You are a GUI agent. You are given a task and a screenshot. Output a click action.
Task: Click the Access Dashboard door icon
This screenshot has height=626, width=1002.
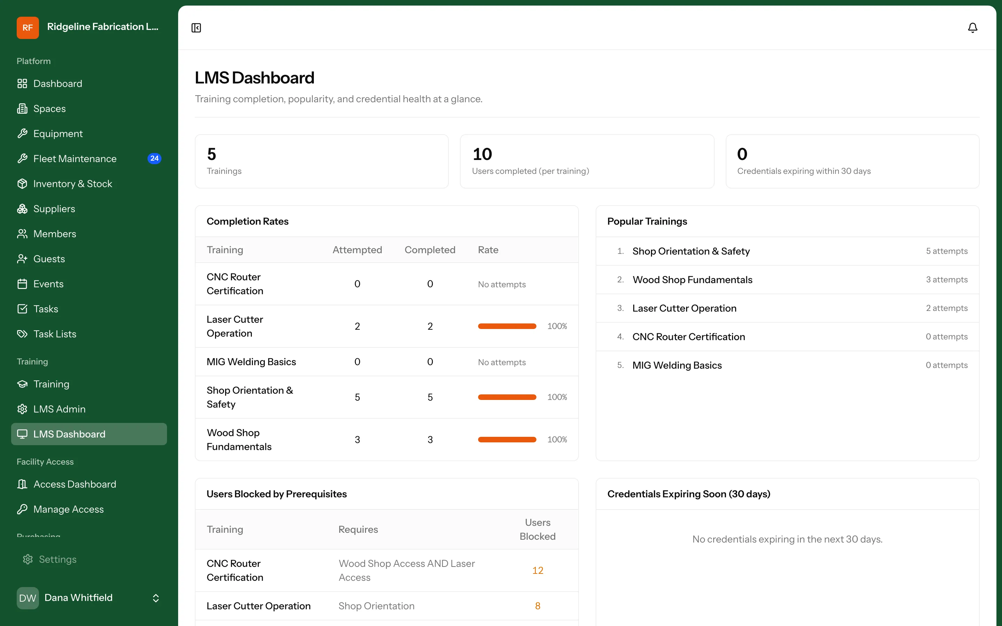22,484
